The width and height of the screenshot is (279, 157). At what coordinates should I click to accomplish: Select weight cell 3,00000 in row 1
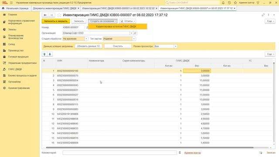[197, 71]
